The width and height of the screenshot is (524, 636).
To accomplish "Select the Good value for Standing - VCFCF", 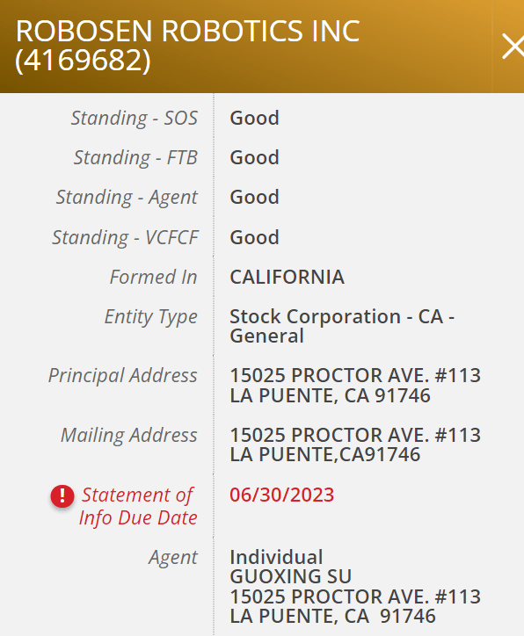I will (254, 237).
